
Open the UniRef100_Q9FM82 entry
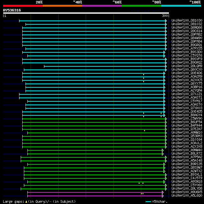tap(187, 34)
